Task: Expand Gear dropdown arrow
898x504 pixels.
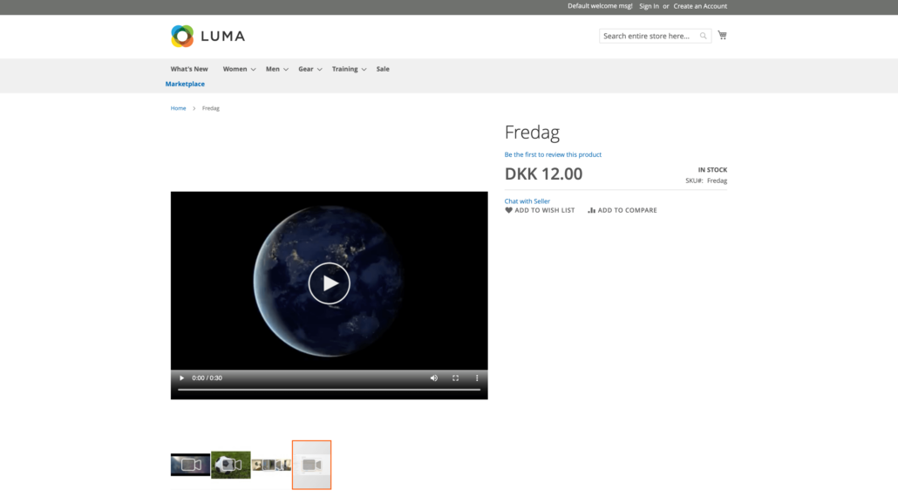Action: tap(320, 69)
